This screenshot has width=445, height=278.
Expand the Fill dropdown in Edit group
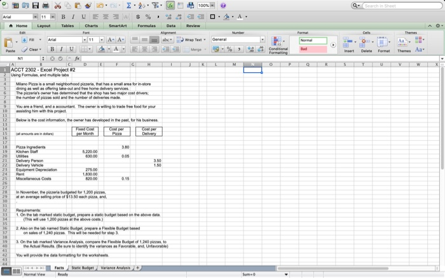click(x=40, y=40)
